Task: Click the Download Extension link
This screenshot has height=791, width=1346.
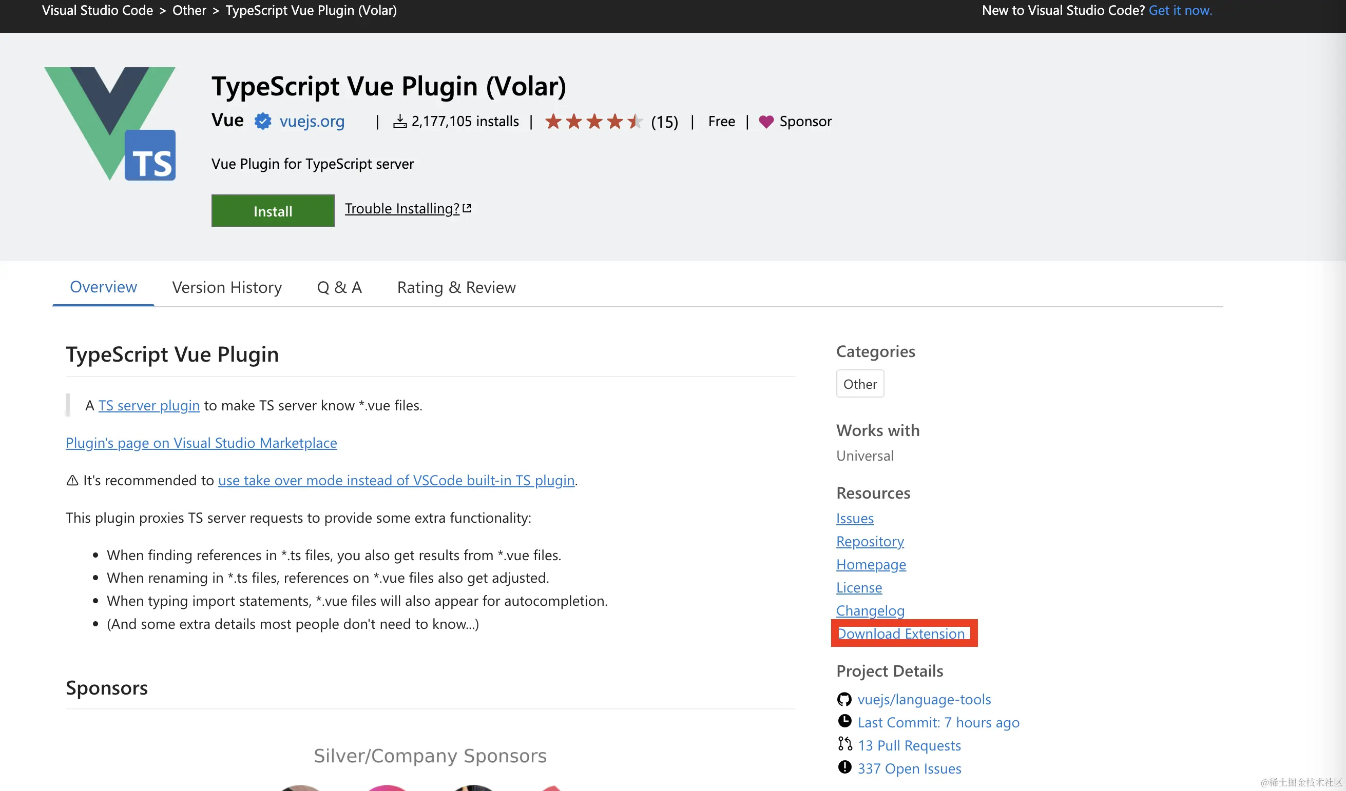Action: [x=900, y=634]
